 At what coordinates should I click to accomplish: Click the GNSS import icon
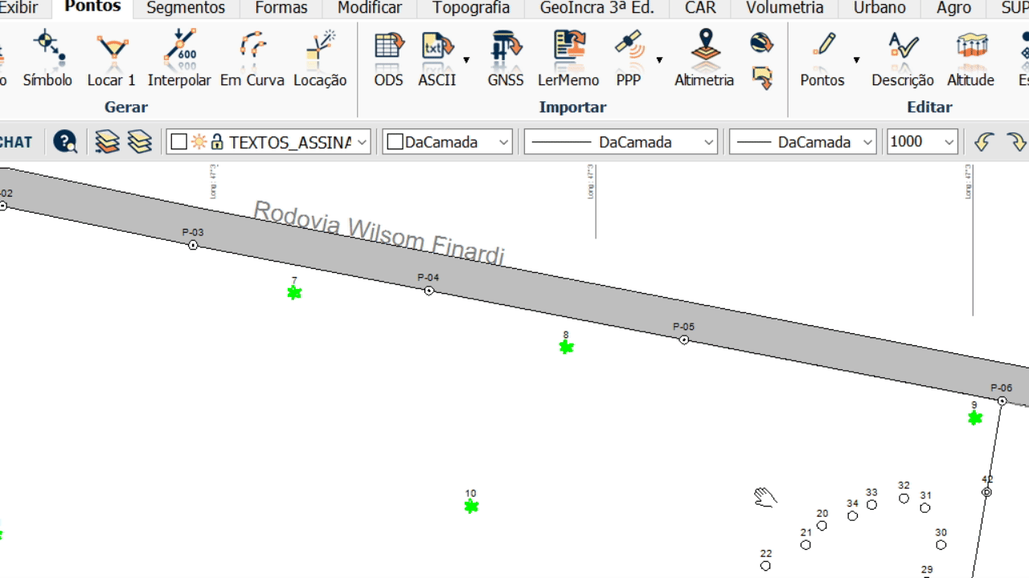[x=505, y=58]
